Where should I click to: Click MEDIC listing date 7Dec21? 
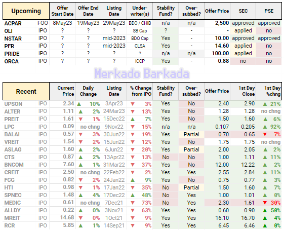[114, 203]
